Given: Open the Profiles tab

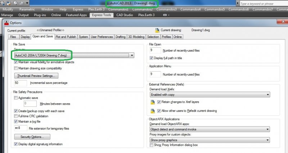Looking at the screenshot, I should (x=166, y=37).
